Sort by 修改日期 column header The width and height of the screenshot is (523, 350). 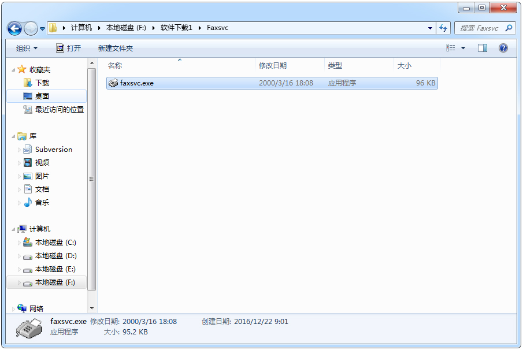click(290, 65)
